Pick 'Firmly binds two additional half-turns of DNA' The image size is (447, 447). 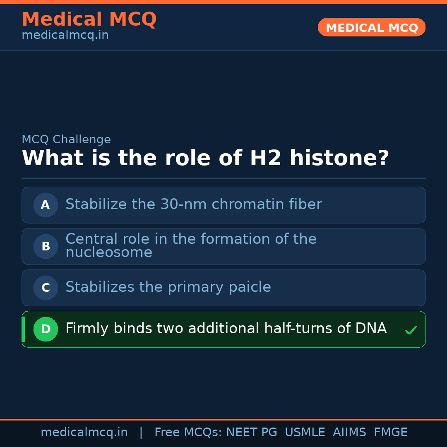[226, 329]
